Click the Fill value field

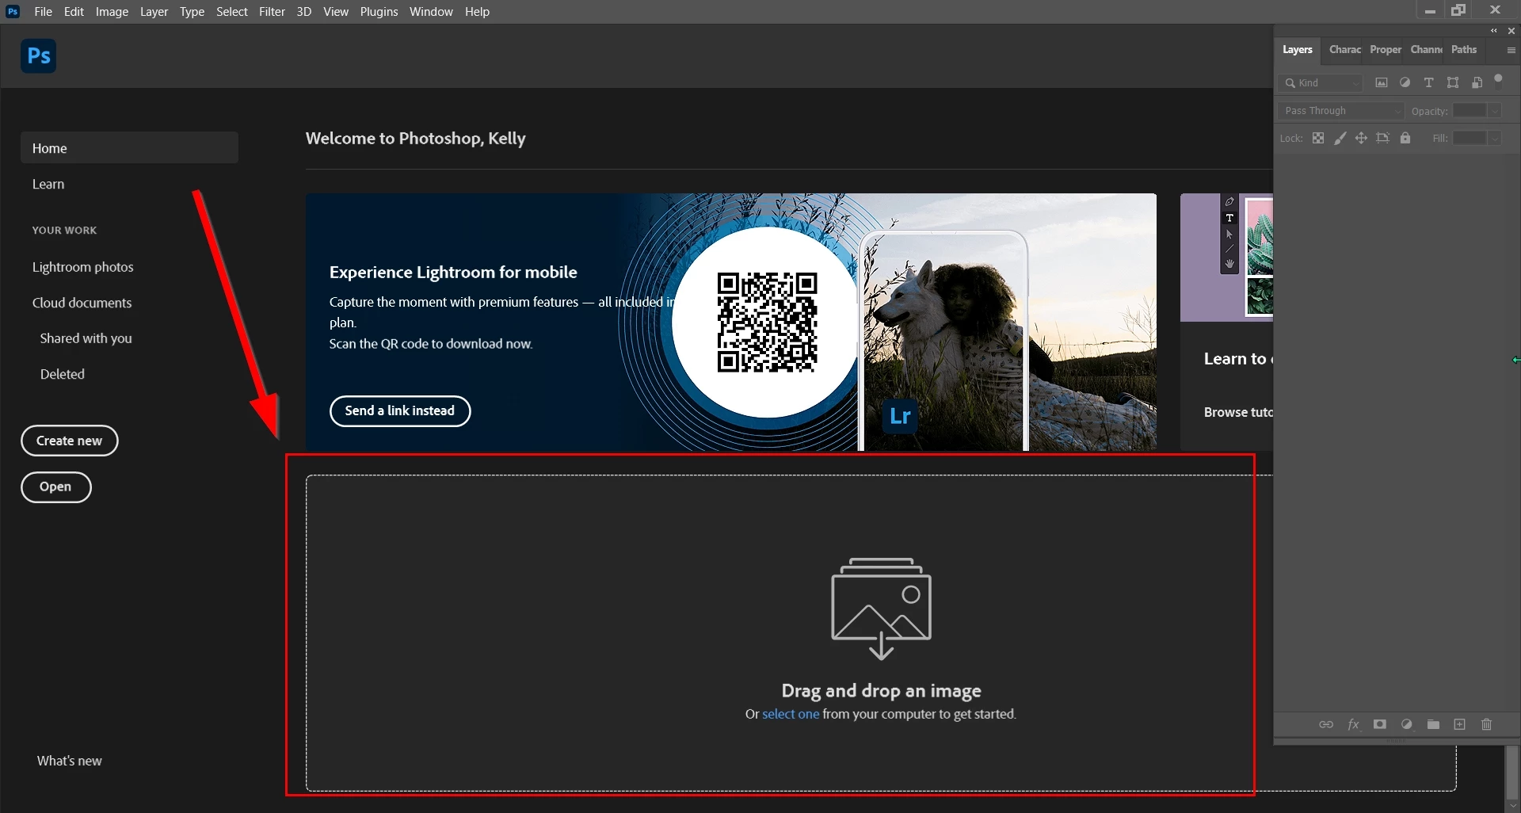click(x=1470, y=138)
